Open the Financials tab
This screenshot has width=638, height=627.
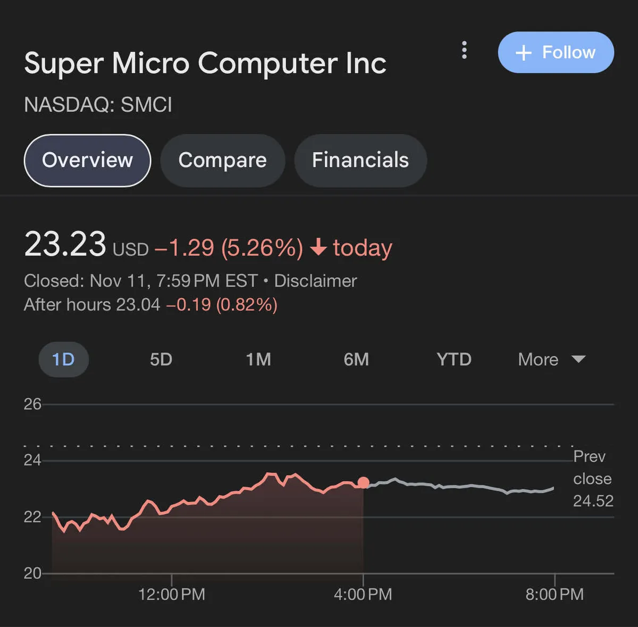(x=360, y=161)
